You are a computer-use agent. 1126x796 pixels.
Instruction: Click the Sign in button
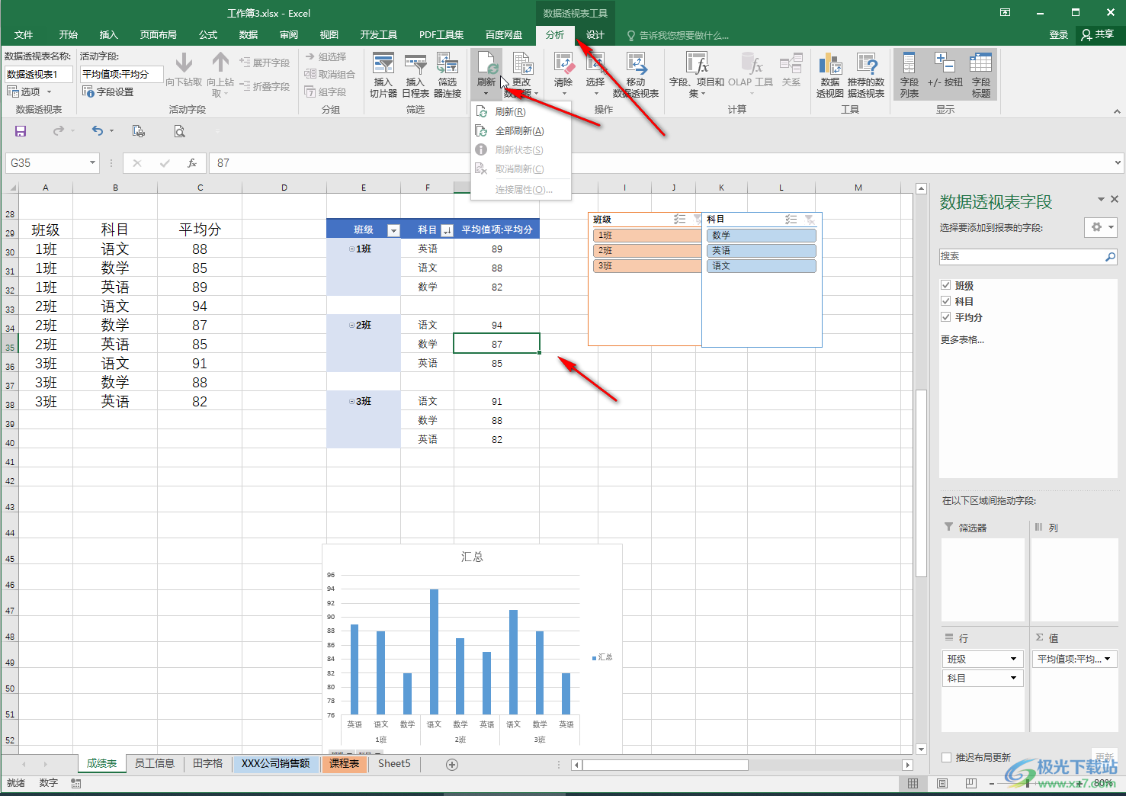(x=1058, y=35)
